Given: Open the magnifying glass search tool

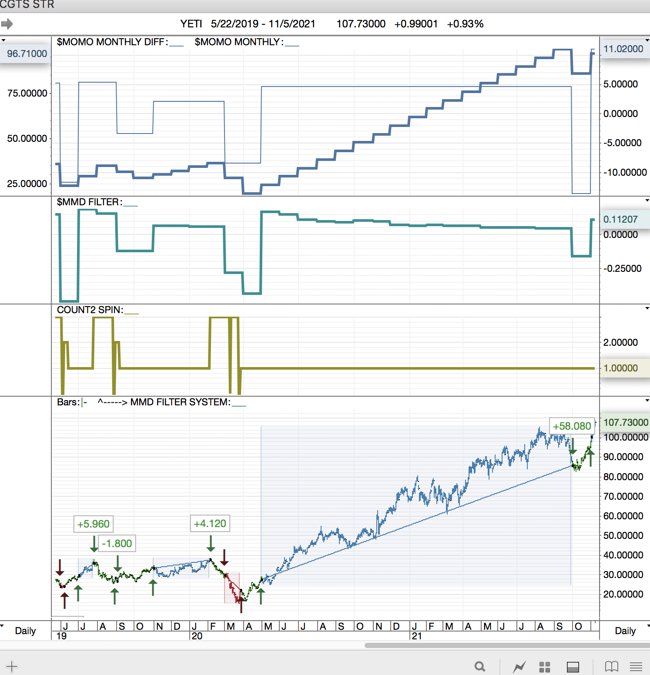Looking at the screenshot, I should pos(479,666).
